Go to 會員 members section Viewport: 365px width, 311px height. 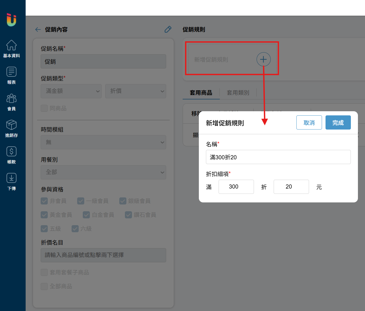pos(11,102)
